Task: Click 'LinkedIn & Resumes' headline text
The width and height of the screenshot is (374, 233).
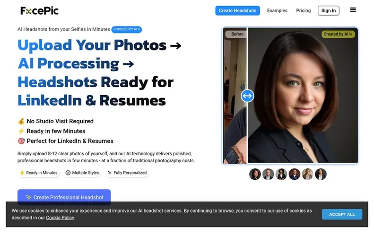Action: click(x=92, y=100)
